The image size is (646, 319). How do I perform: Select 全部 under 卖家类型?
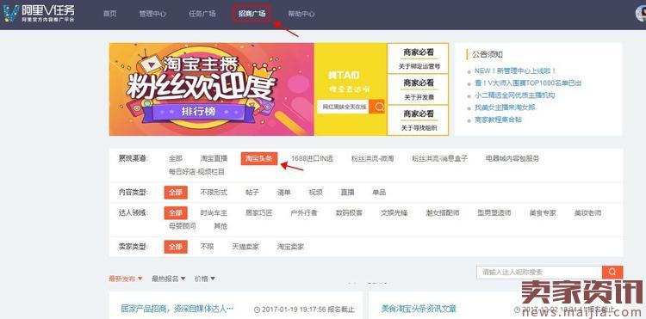tap(176, 247)
